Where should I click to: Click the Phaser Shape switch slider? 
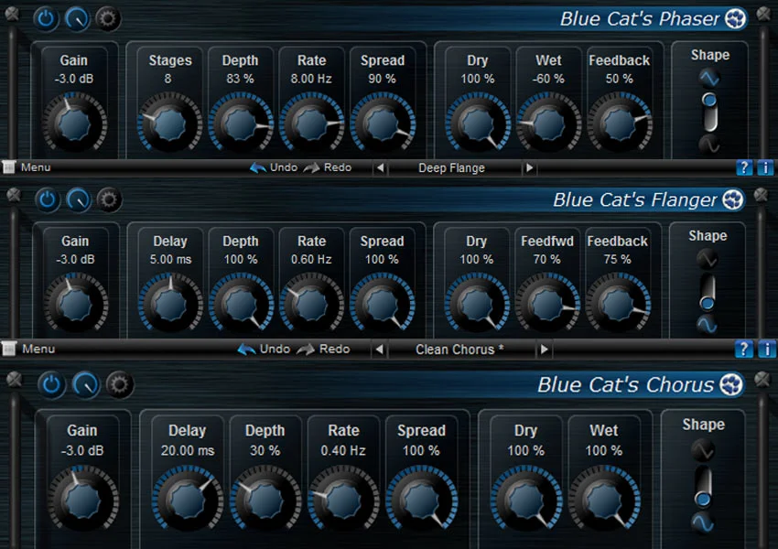point(710,111)
